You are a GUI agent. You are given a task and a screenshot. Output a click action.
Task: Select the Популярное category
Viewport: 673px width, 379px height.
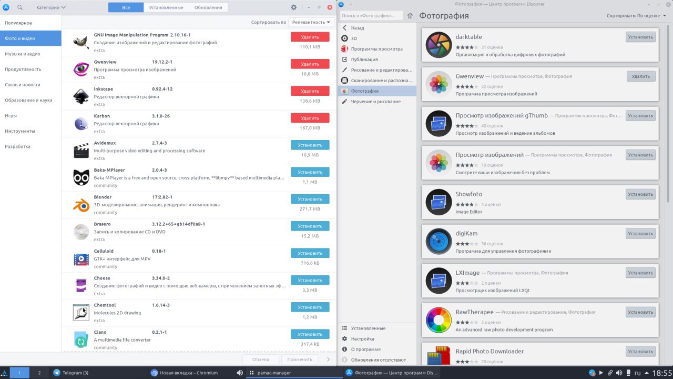(30, 23)
